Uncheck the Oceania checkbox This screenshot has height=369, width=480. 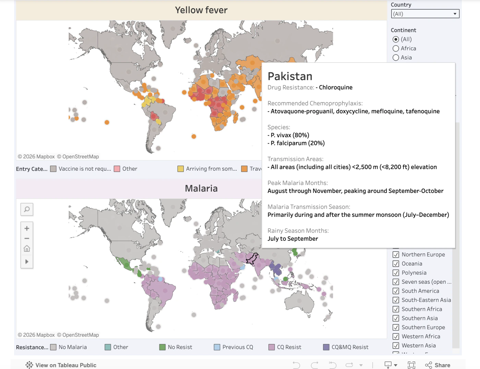[x=396, y=264]
